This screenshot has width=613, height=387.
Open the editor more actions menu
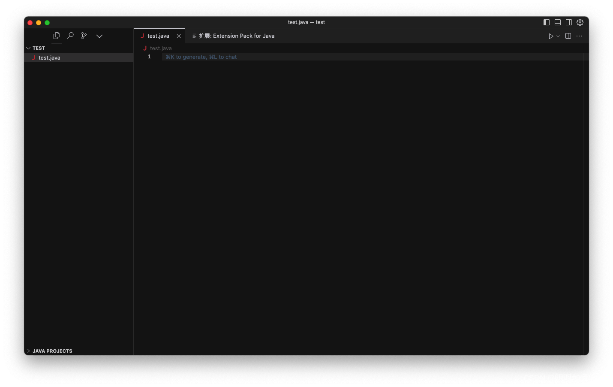(579, 36)
